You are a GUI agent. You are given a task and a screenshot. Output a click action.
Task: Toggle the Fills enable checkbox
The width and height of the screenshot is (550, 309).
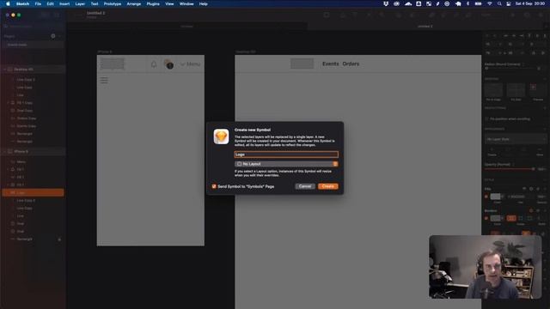[x=486, y=197]
